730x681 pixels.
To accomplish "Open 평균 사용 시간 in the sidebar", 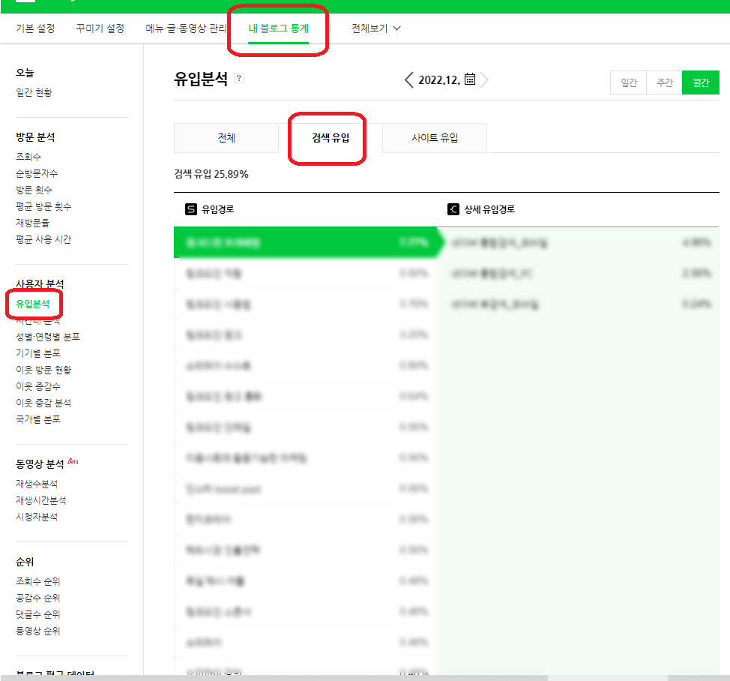I will click(43, 239).
